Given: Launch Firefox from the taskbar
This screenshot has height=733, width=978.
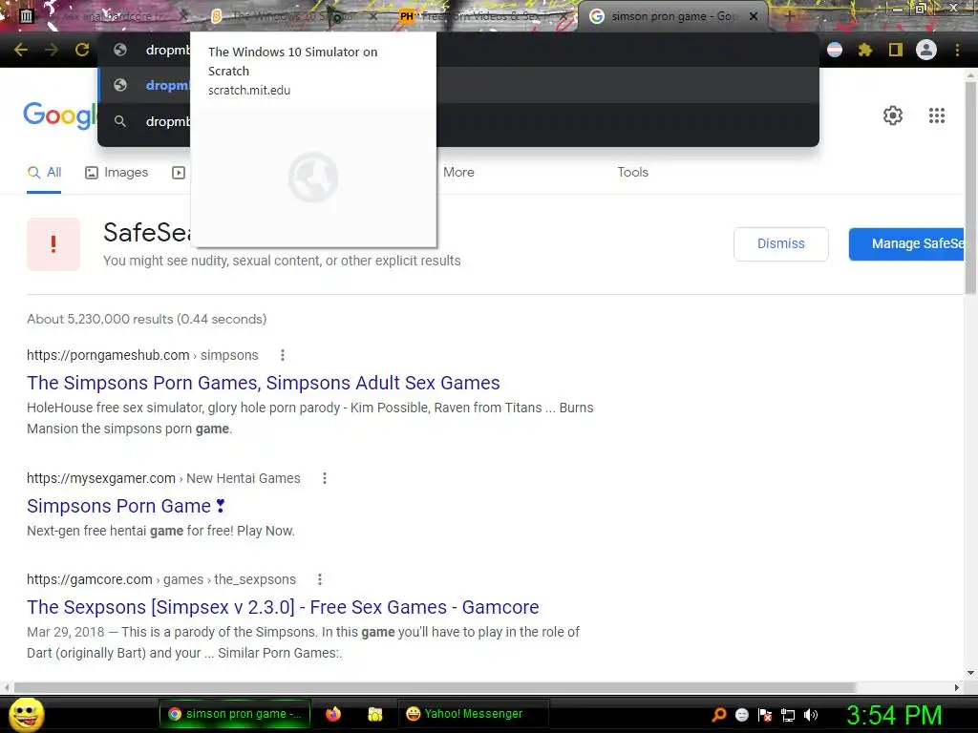Looking at the screenshot, I should tap(333, 714).
